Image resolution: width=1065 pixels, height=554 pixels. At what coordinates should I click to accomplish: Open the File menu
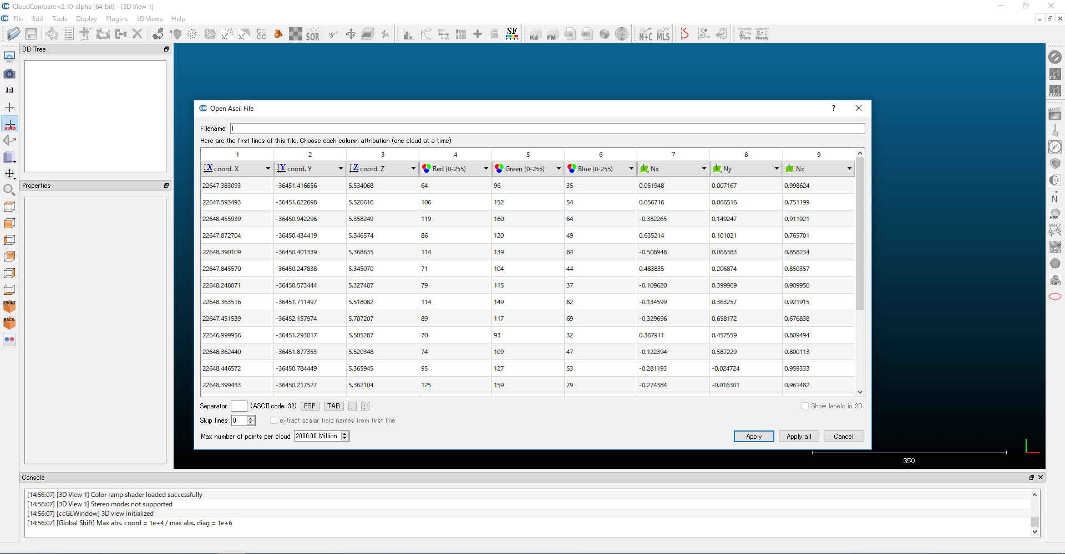pyautogui.click(x=18, y=19)
